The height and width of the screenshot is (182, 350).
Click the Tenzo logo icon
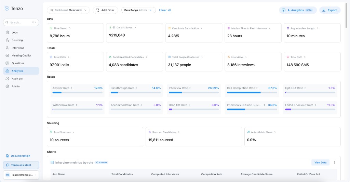tap(7, 9)
